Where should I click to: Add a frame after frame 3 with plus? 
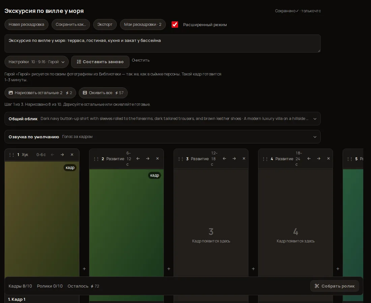click(x=253, y=269)
